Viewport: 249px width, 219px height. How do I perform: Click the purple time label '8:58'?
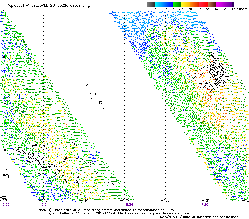click(129, 205)
